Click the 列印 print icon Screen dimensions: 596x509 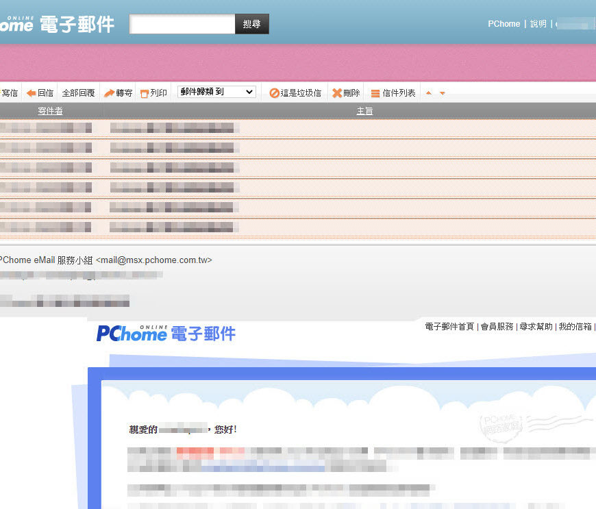[x=145, y=94]
